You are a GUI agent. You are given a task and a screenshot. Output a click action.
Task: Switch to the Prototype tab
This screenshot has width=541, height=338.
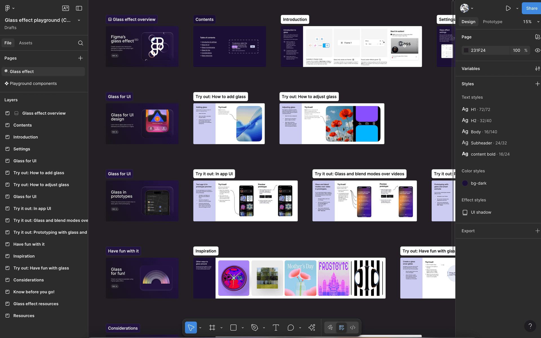(x=492, y=22)
